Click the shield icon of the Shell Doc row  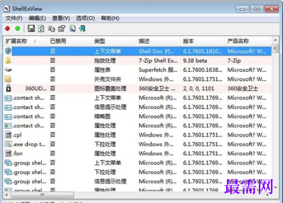pos(8,51)
